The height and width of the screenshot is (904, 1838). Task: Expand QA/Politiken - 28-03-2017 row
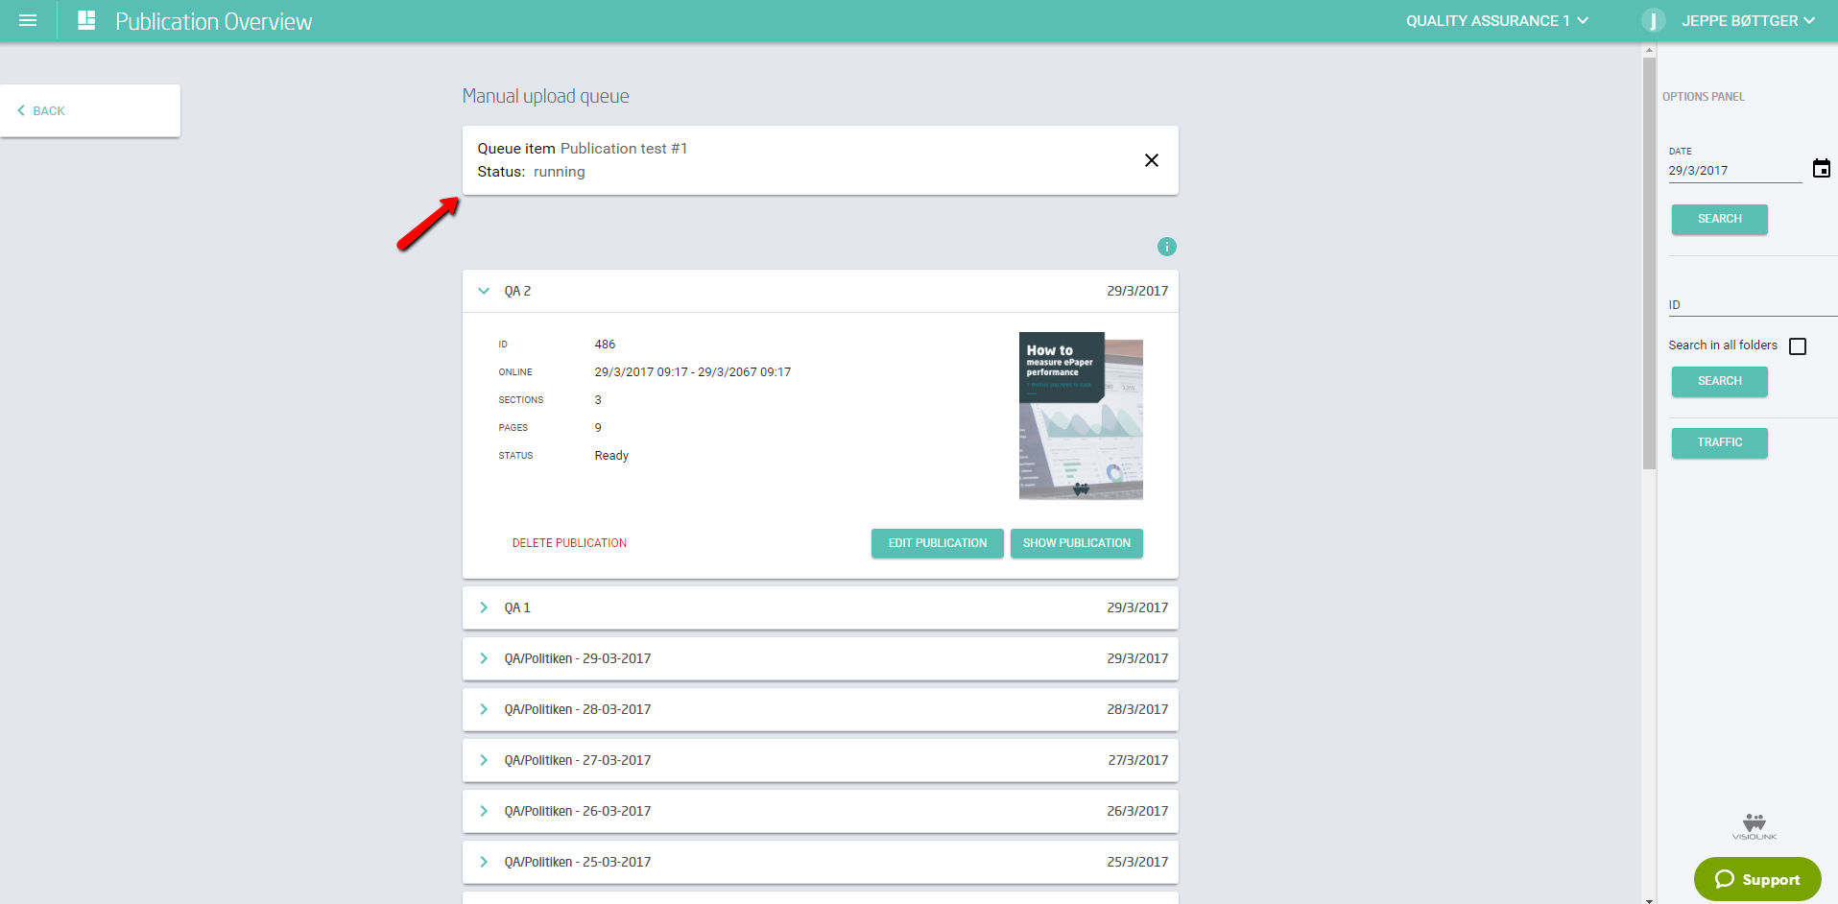(x=484, y=709)
